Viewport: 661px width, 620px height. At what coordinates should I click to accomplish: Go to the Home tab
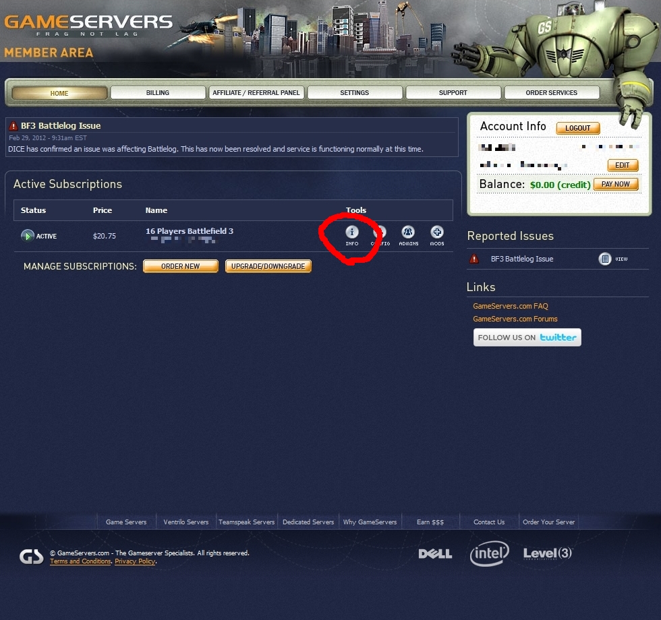click(x=59, y=93)
